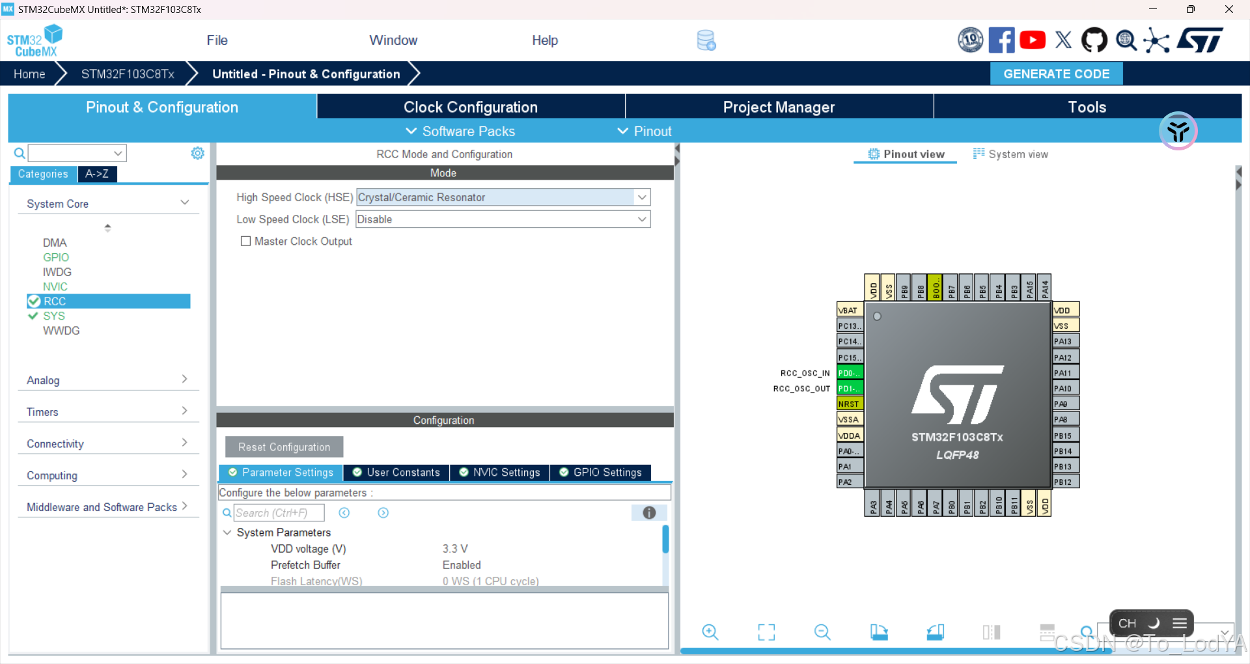The width and height of the screenshot is (1250, 664).
Task: Click the GENERATE CODE button
Action: 1056,74
